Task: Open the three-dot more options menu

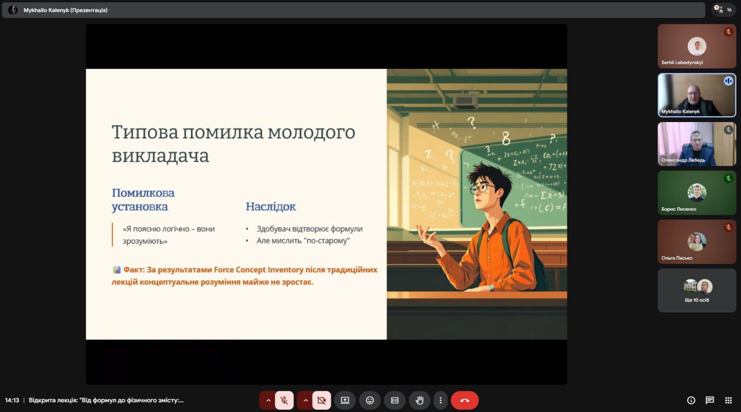Action: (441, 400)
